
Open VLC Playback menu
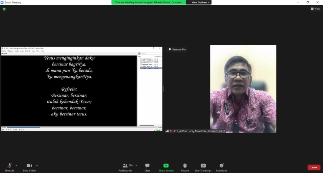point(10,51)
